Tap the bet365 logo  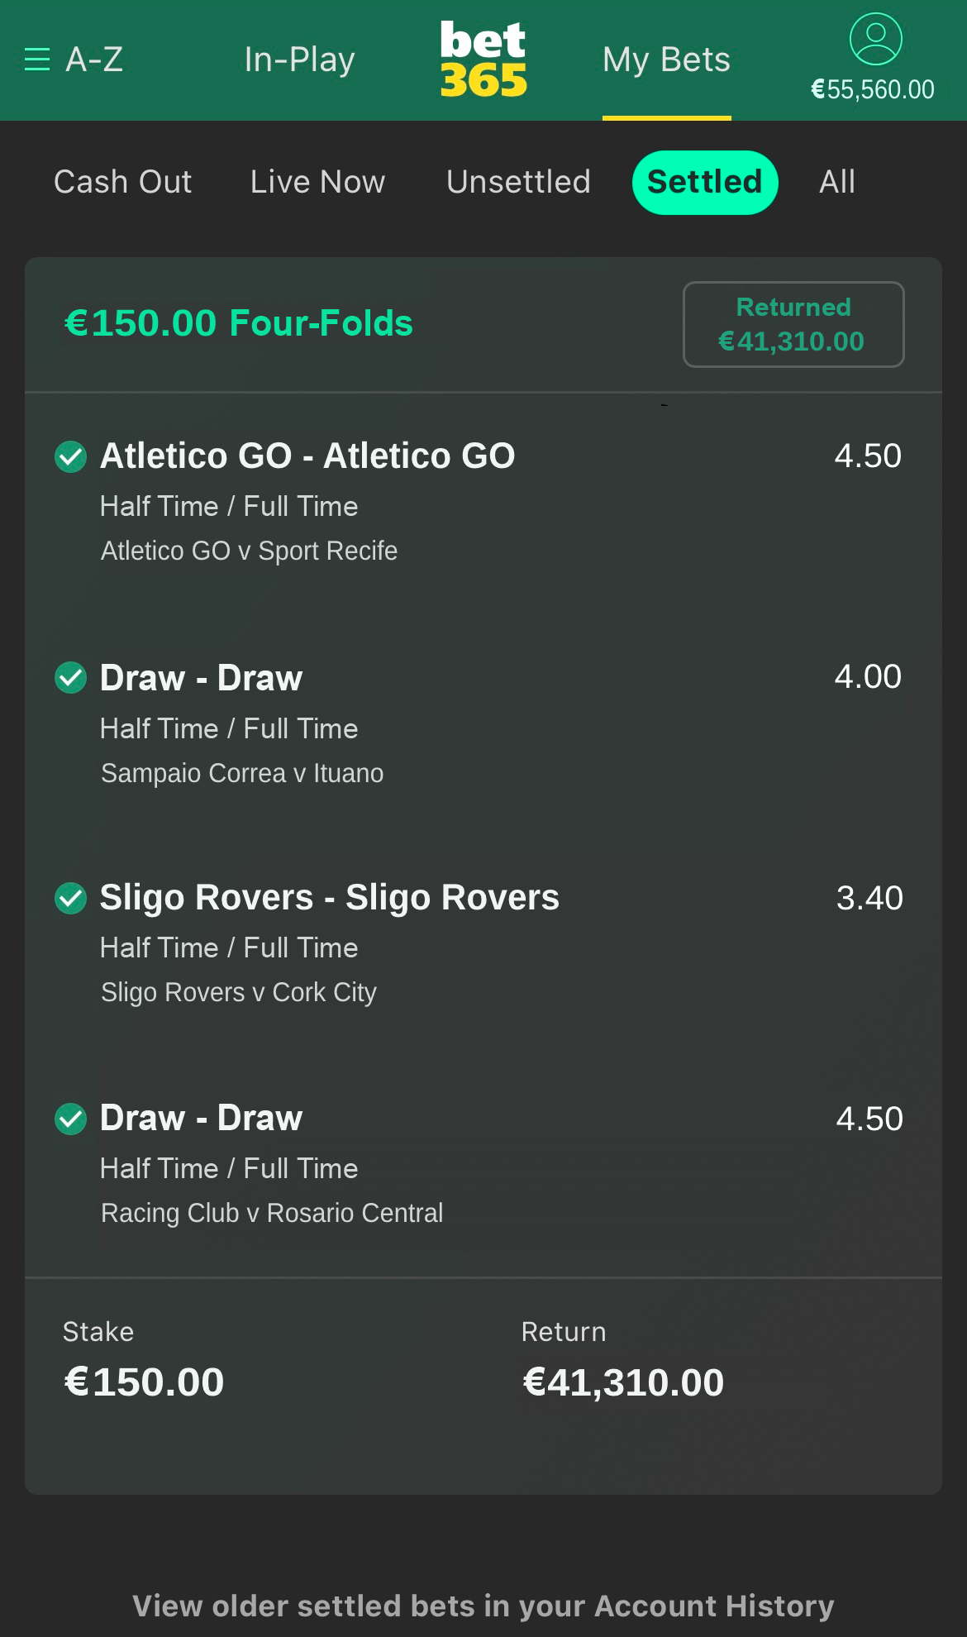(483, 60)
